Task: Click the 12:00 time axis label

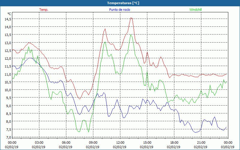Action: pyautogui.click(x=120, y=142)
